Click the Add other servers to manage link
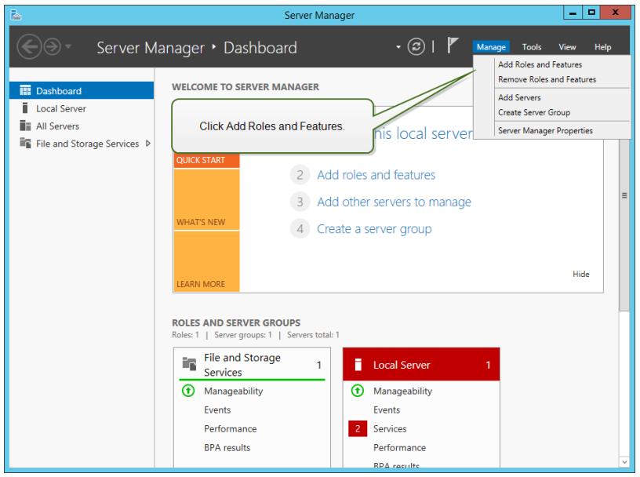The image size is (640, 477). (x=394, y=202)
